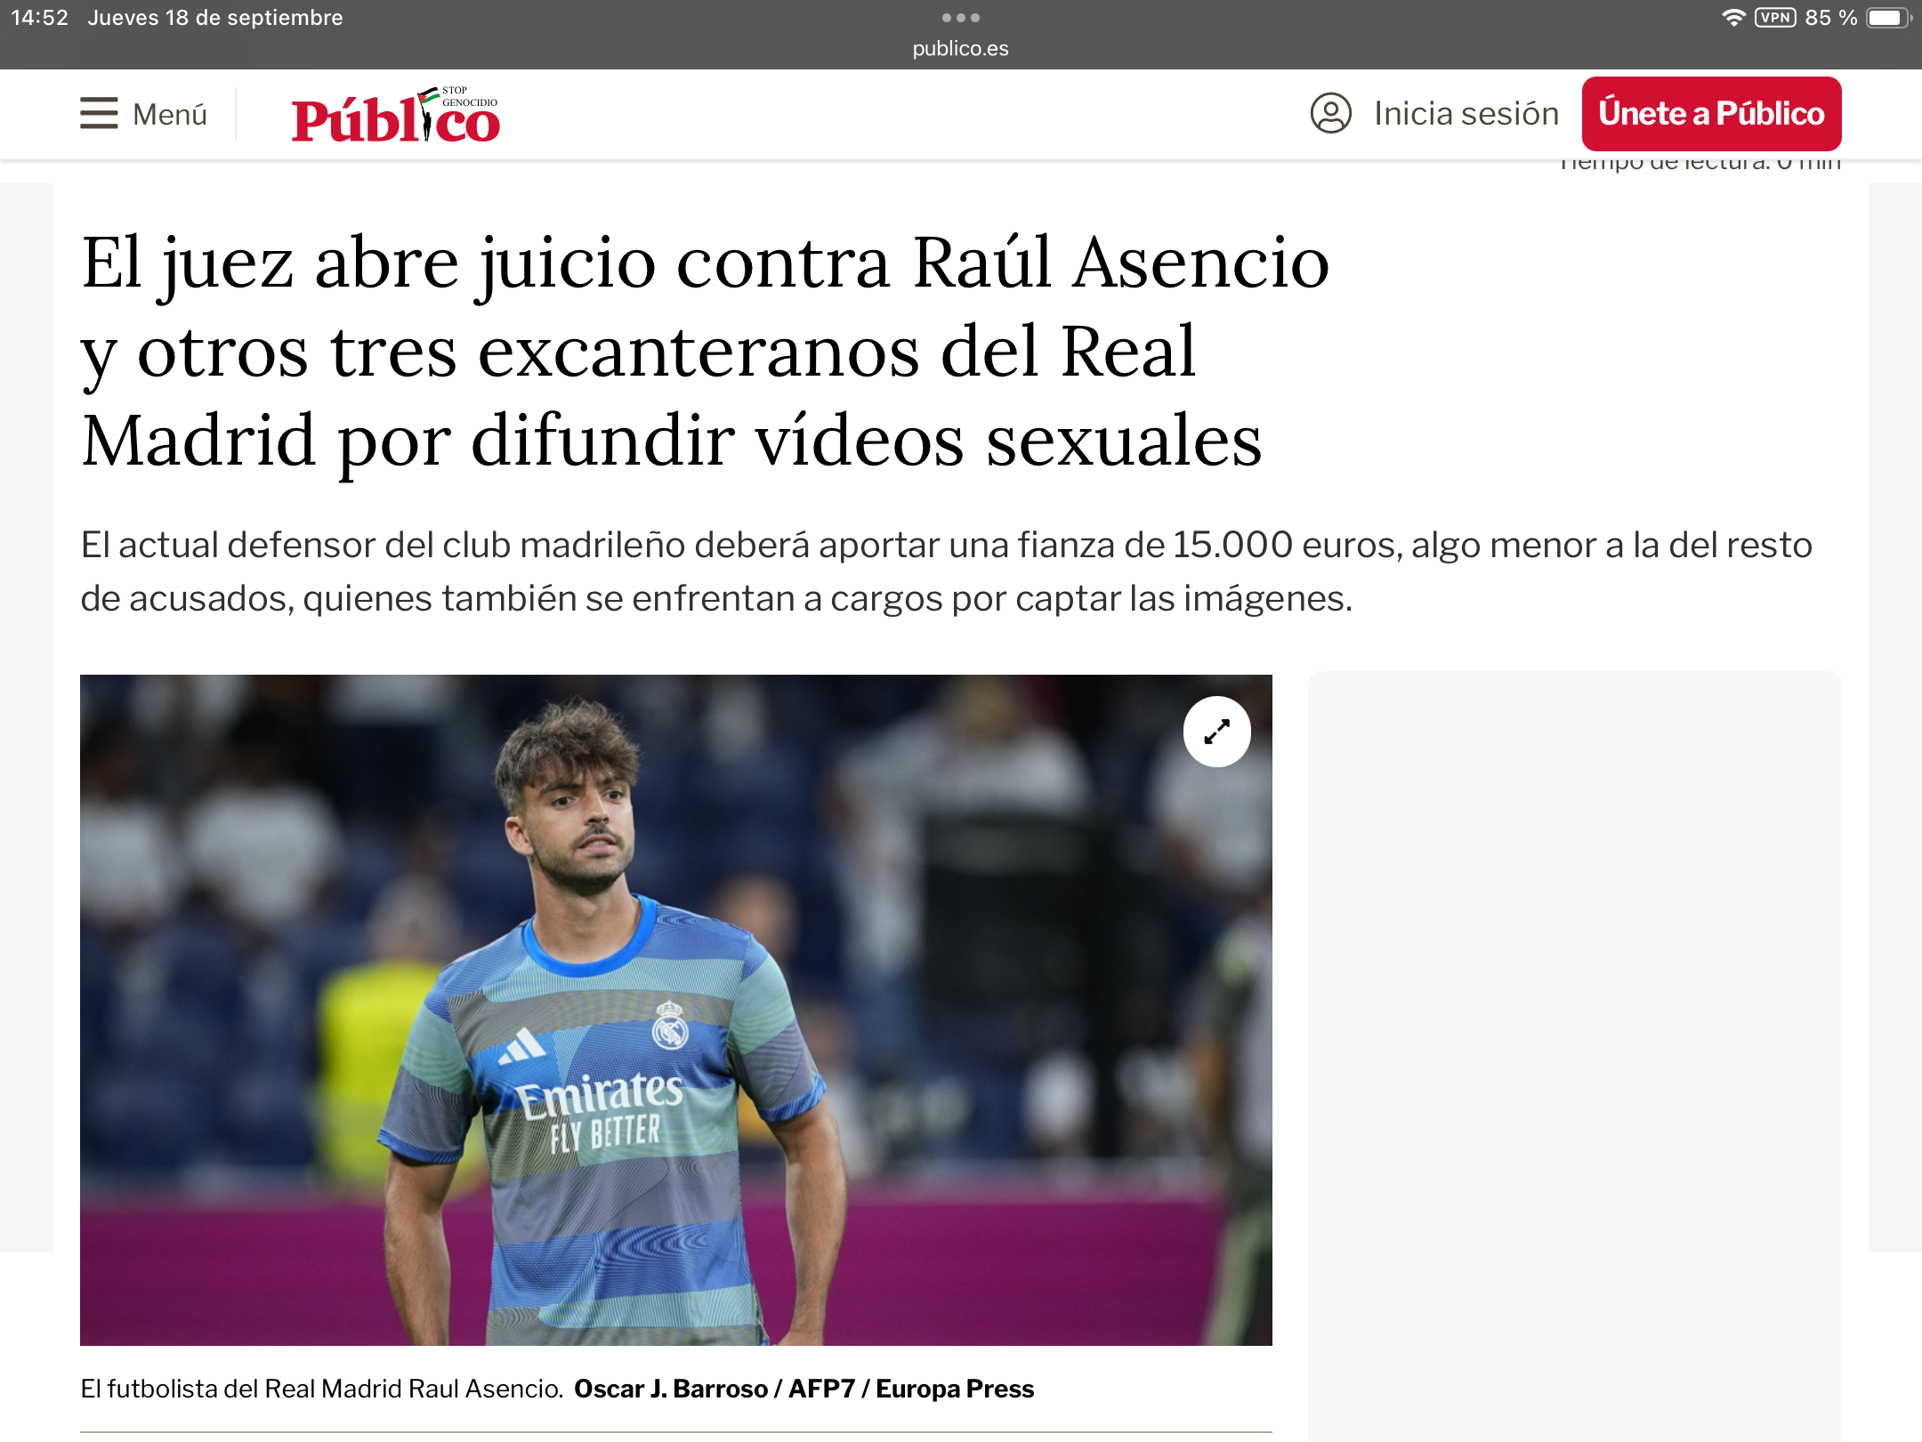Check the Wi-Fi status icon
Viewport: 1922px width, 1442px height.
[x=1733, y=18]
